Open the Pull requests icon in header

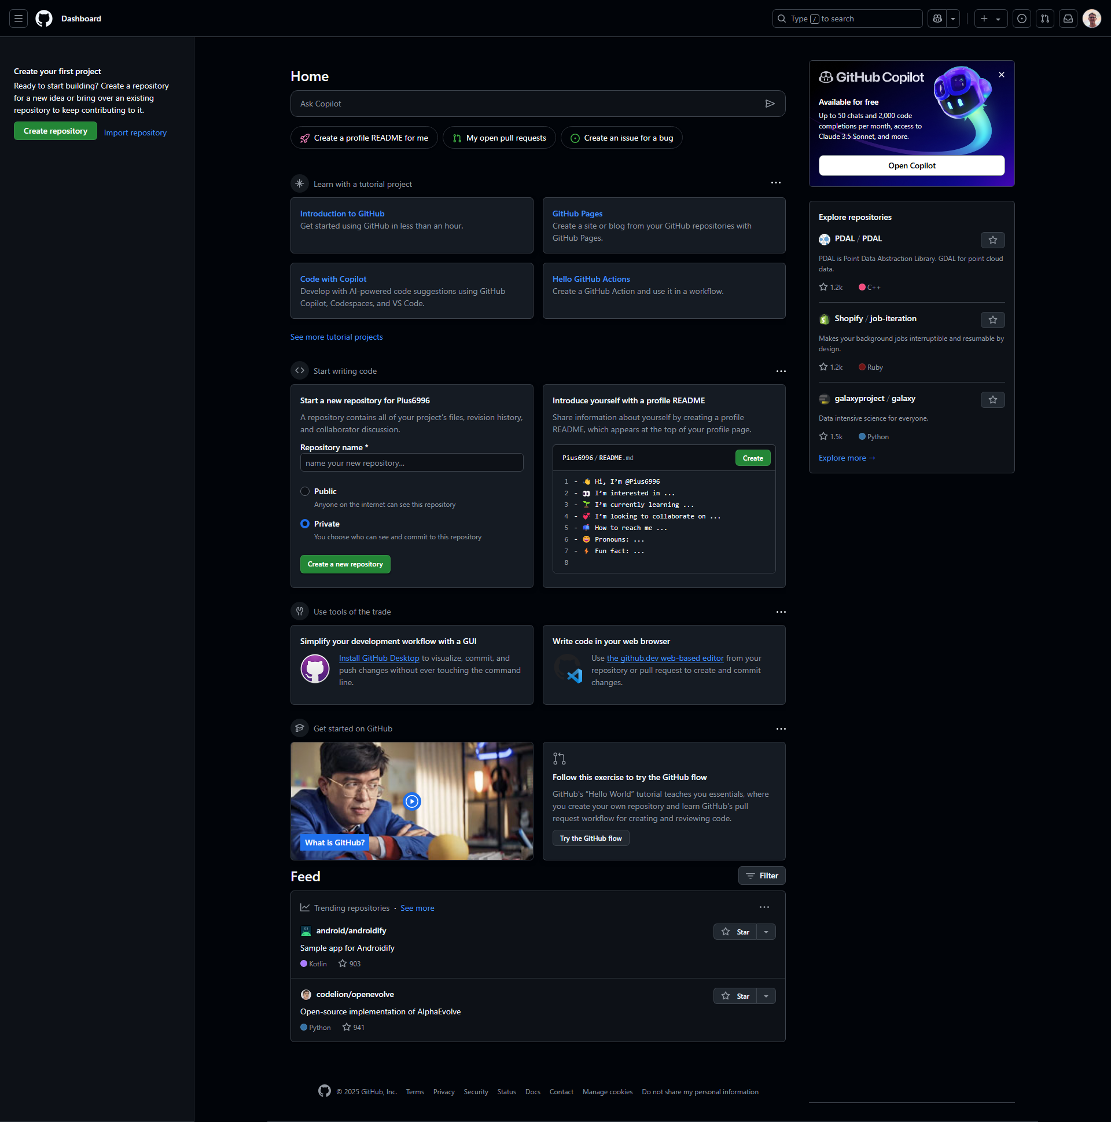click(x=1045, y=19)
